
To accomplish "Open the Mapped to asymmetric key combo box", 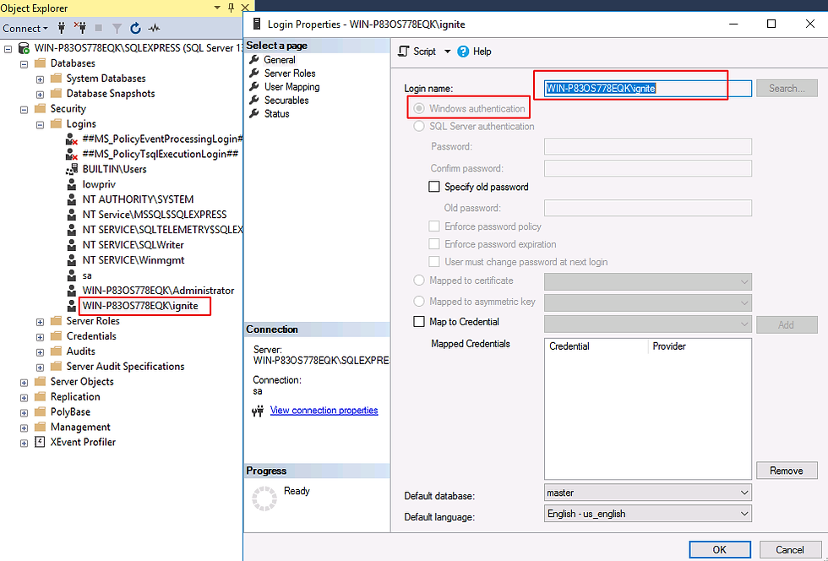I will tap(648, 302).
